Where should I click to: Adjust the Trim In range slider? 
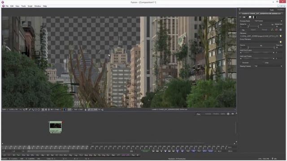tap(261, 48)
